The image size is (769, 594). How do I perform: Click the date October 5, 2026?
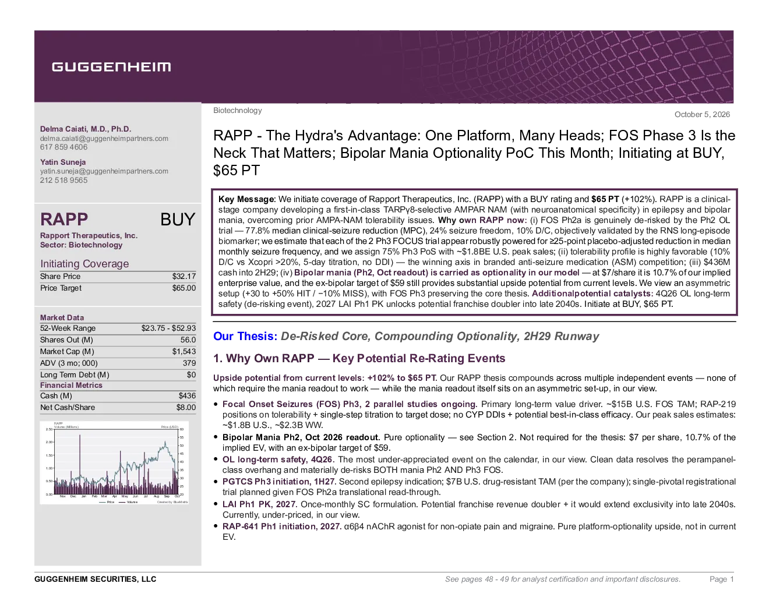(702, 115)
